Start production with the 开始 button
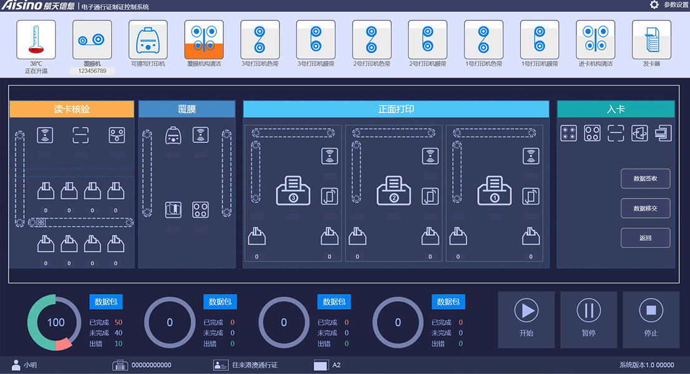 coord(526,319)
